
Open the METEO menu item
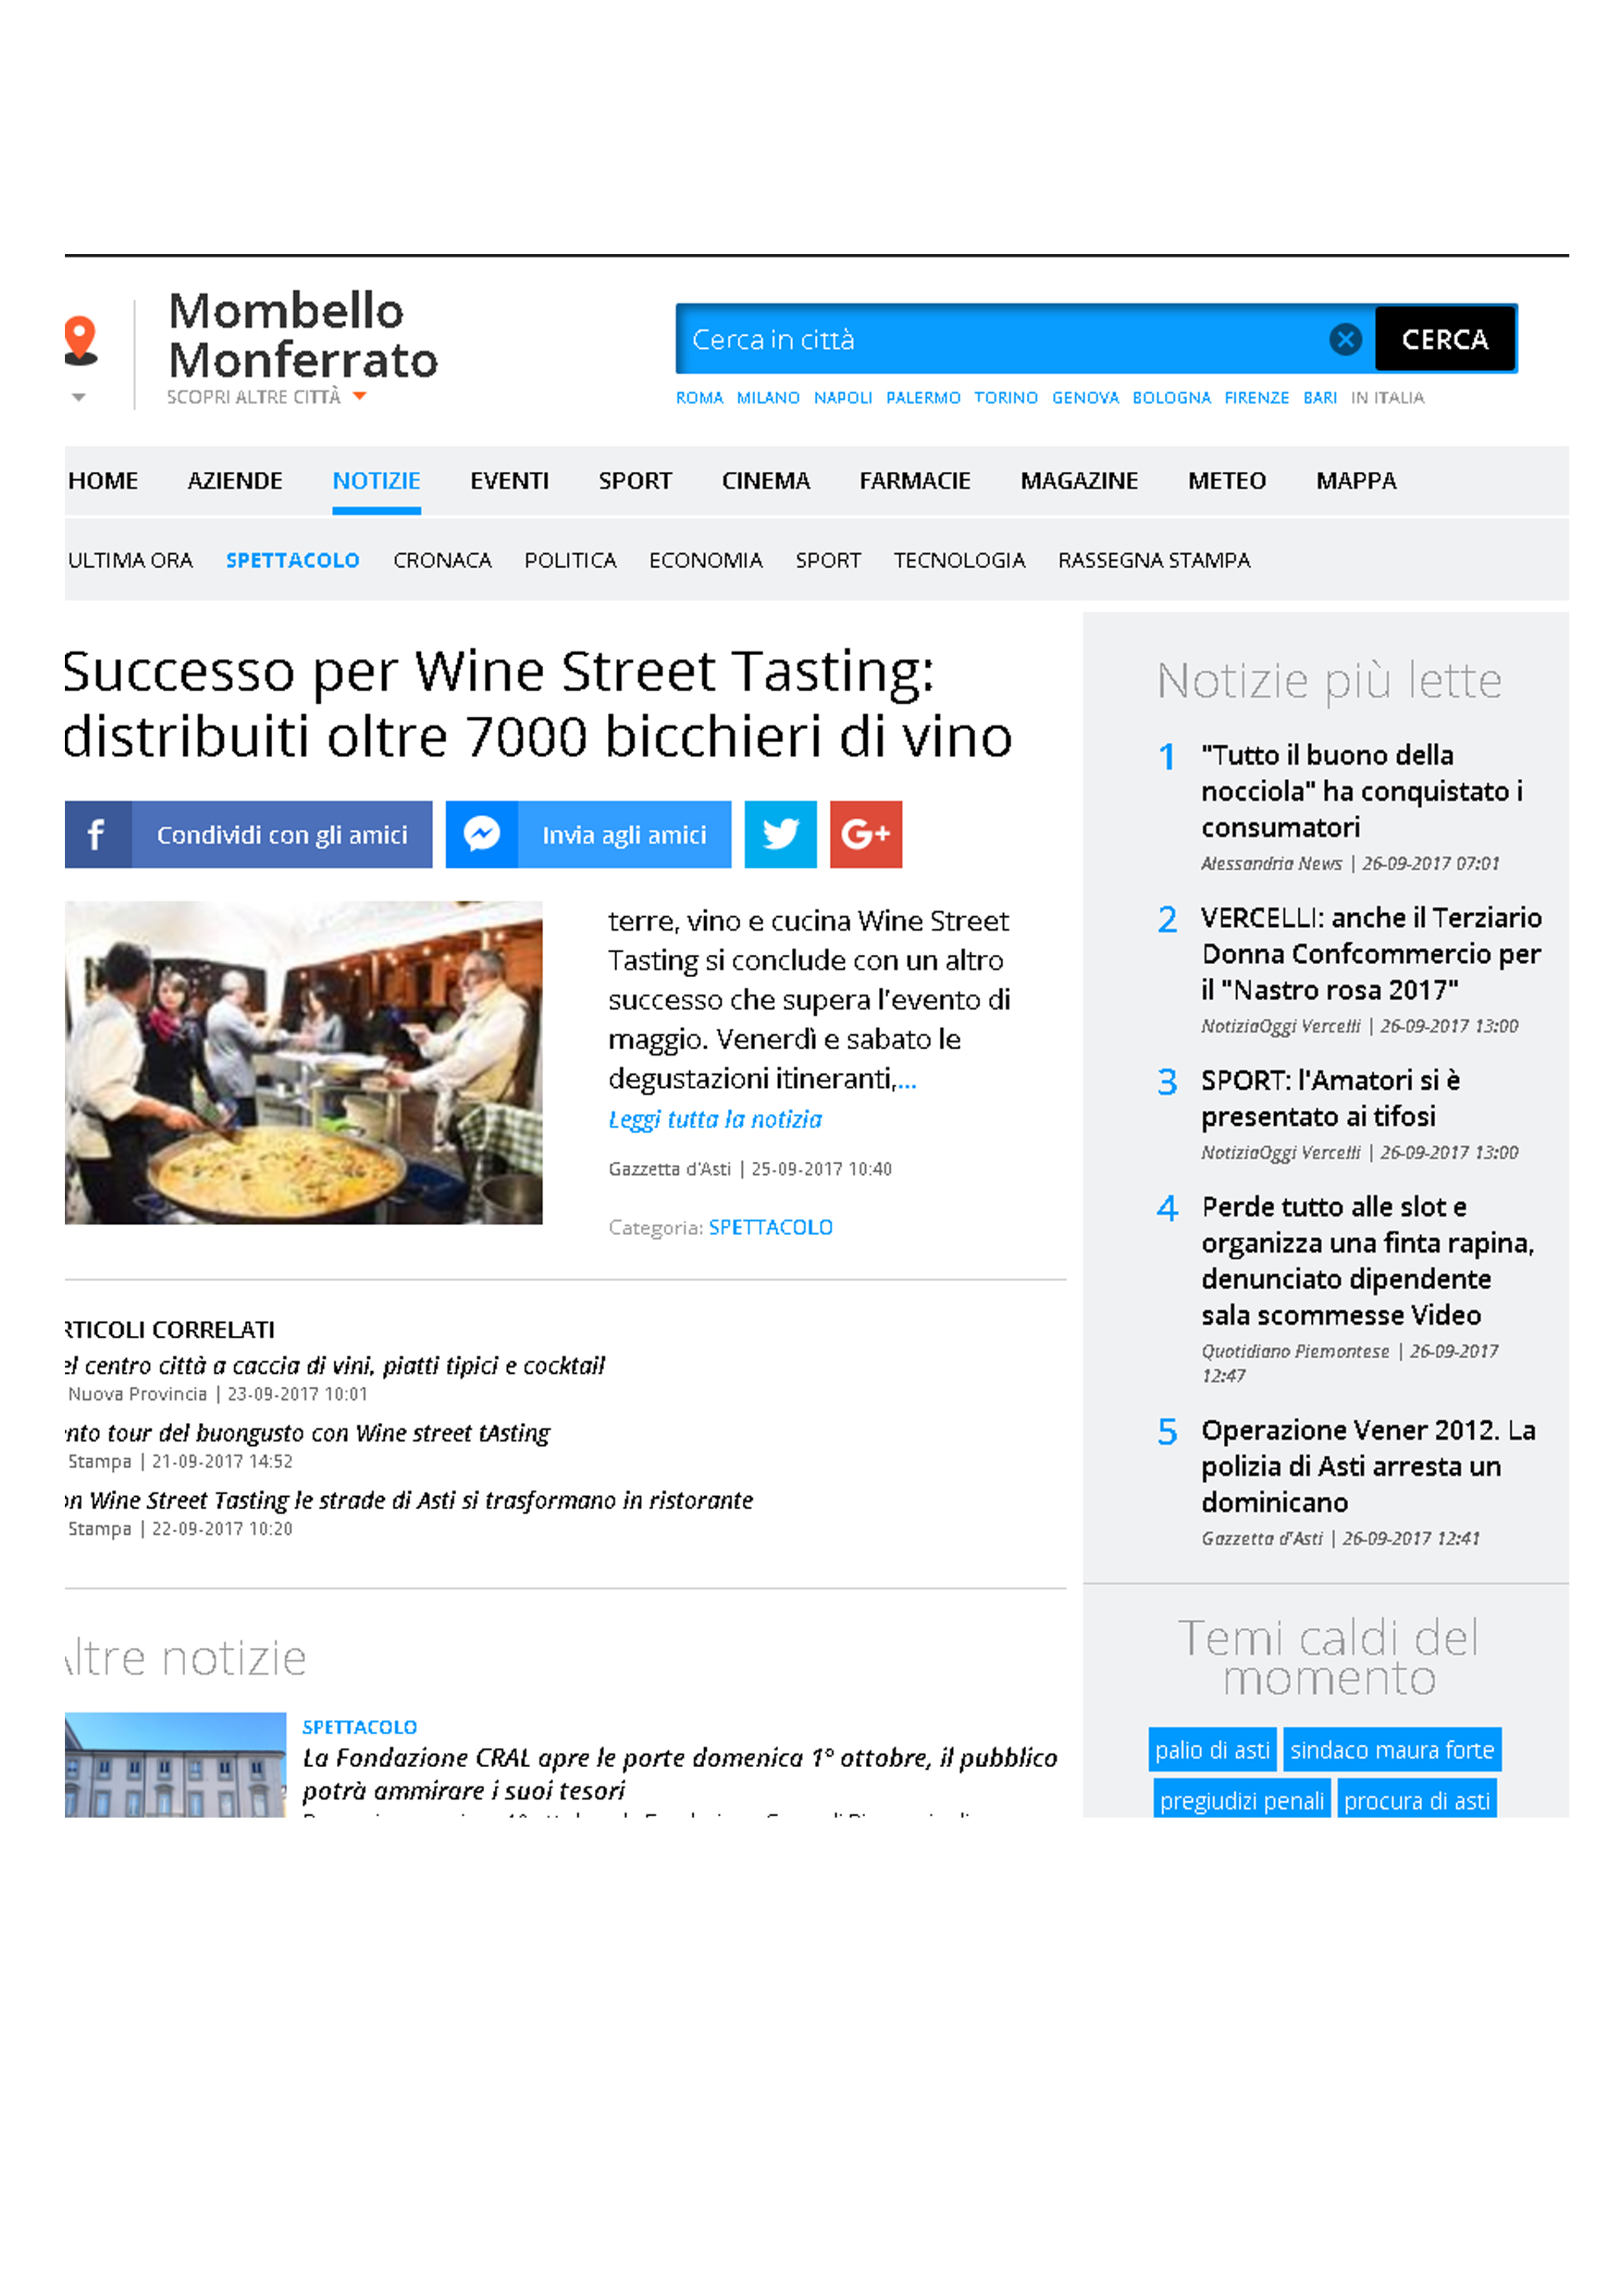pos(1227,481)
